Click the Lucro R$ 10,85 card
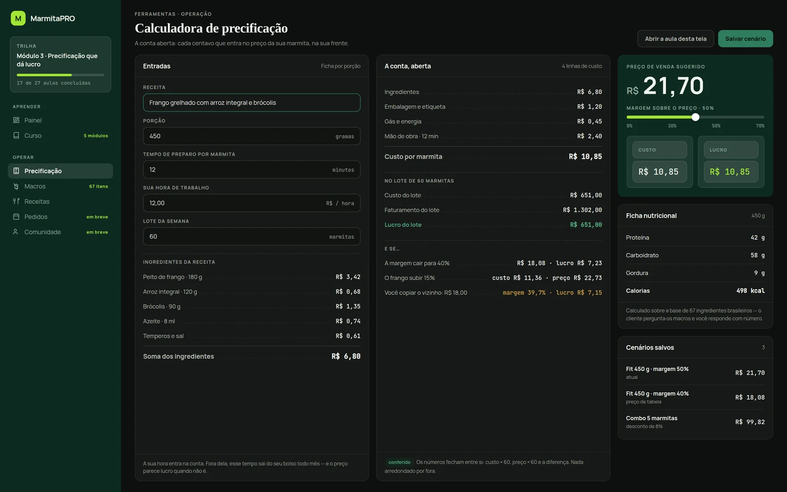The image size is (787, 492). (731, 162)
